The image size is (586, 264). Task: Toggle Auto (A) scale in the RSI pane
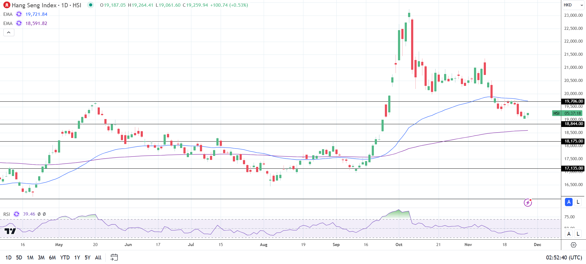569,234
